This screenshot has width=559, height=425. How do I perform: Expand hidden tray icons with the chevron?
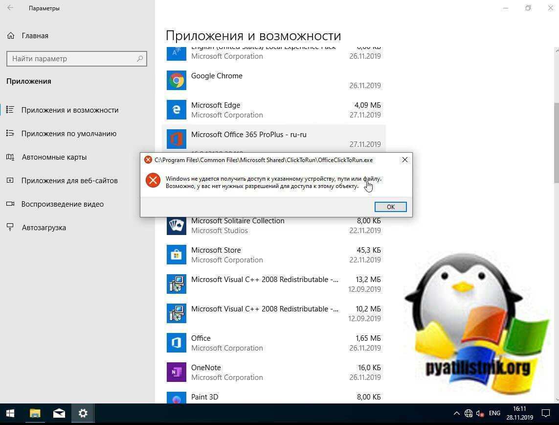[x=457, y=413]
